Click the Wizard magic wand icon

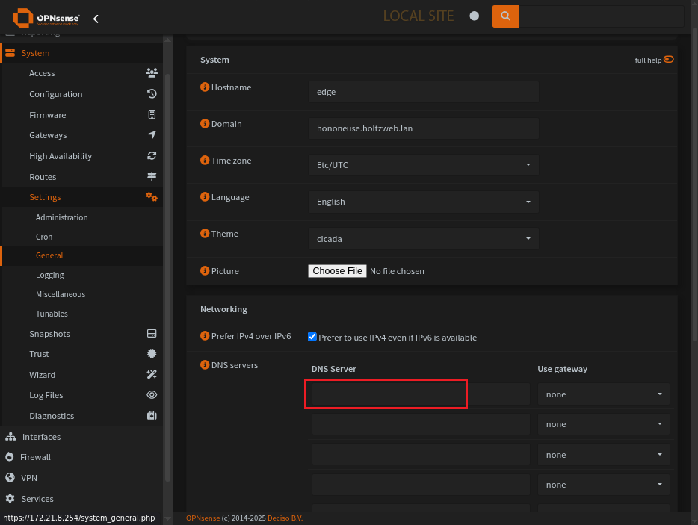152,375
